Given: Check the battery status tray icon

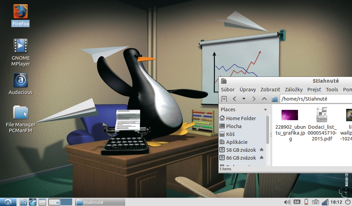Looking at the screenshot, I should (306, 202).
